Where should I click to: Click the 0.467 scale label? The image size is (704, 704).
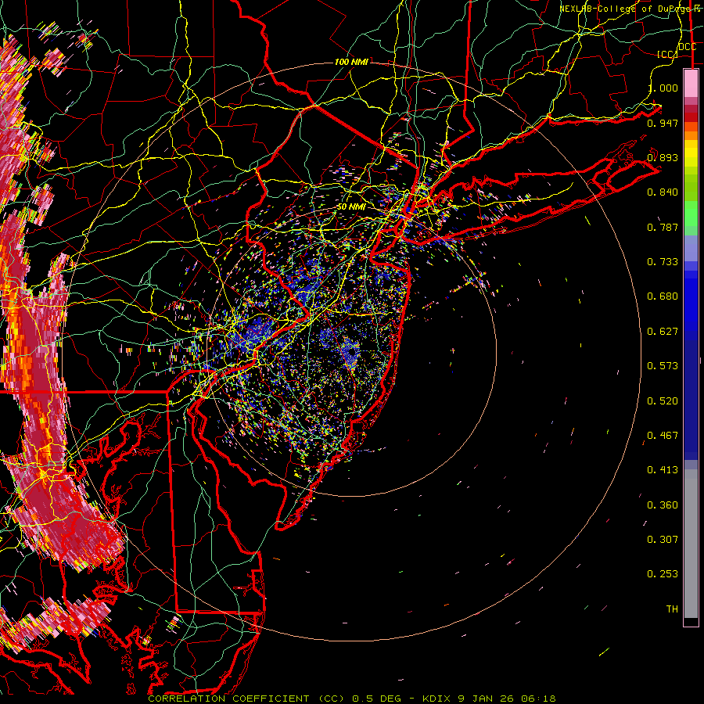[x=663, y=436]
